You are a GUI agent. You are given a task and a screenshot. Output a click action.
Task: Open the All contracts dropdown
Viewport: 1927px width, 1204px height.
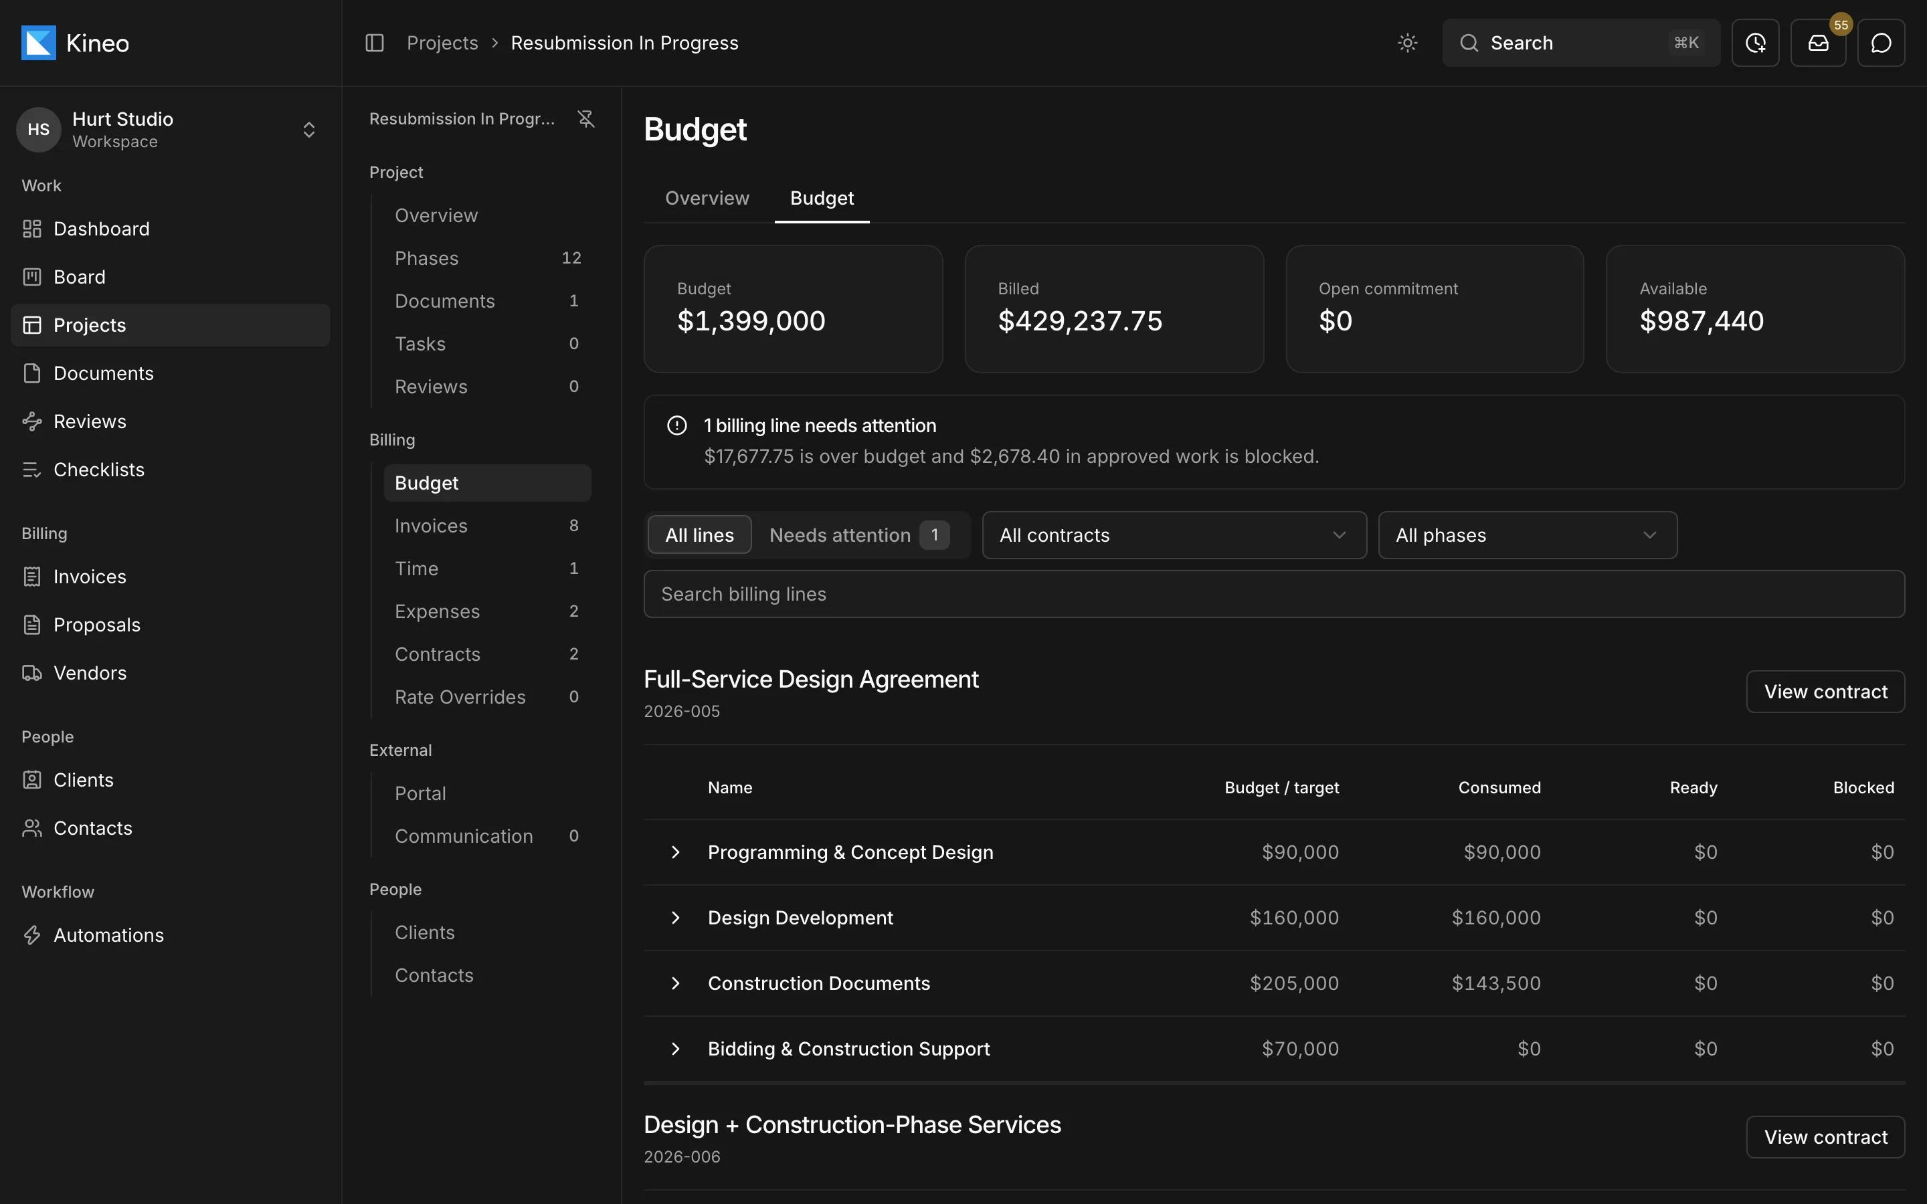pyautogui.click(x=1174, y=535)
